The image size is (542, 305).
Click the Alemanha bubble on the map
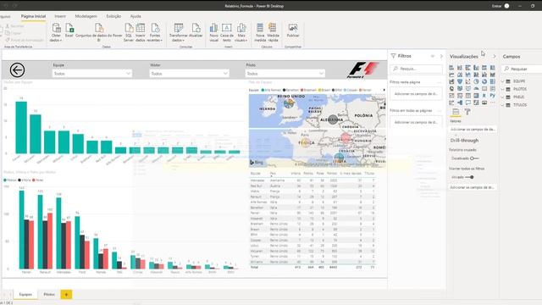click(333, 119)
